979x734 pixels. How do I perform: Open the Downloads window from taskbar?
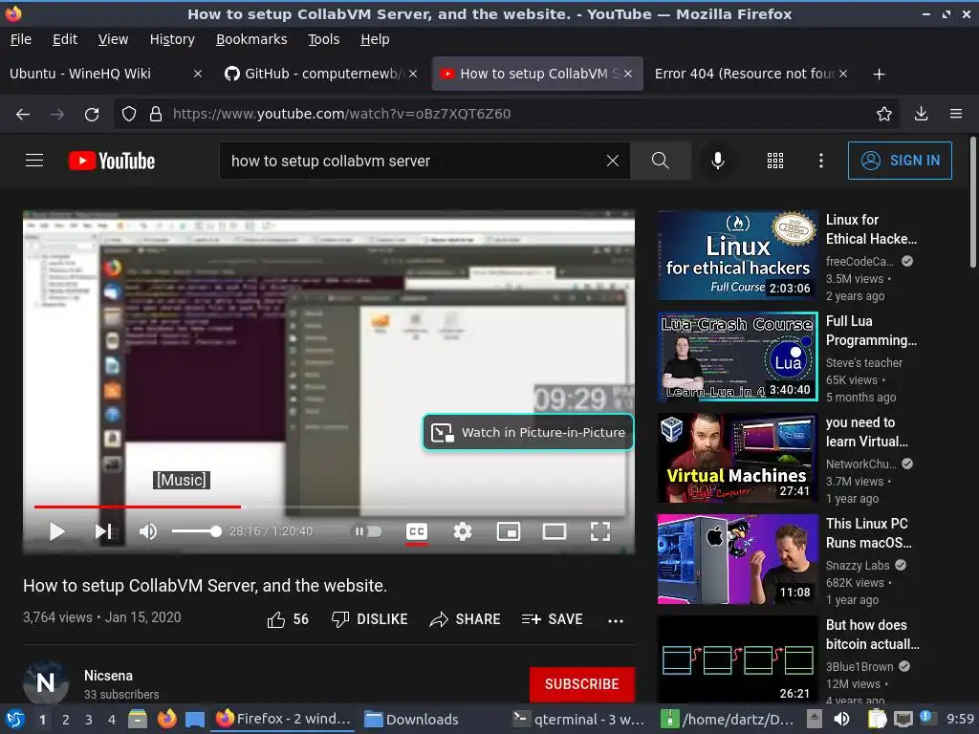(x=412, y=720)
